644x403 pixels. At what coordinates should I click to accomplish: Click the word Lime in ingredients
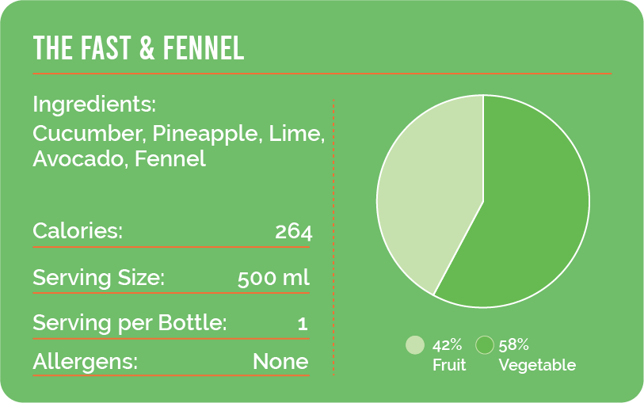(x=296, y=134)
